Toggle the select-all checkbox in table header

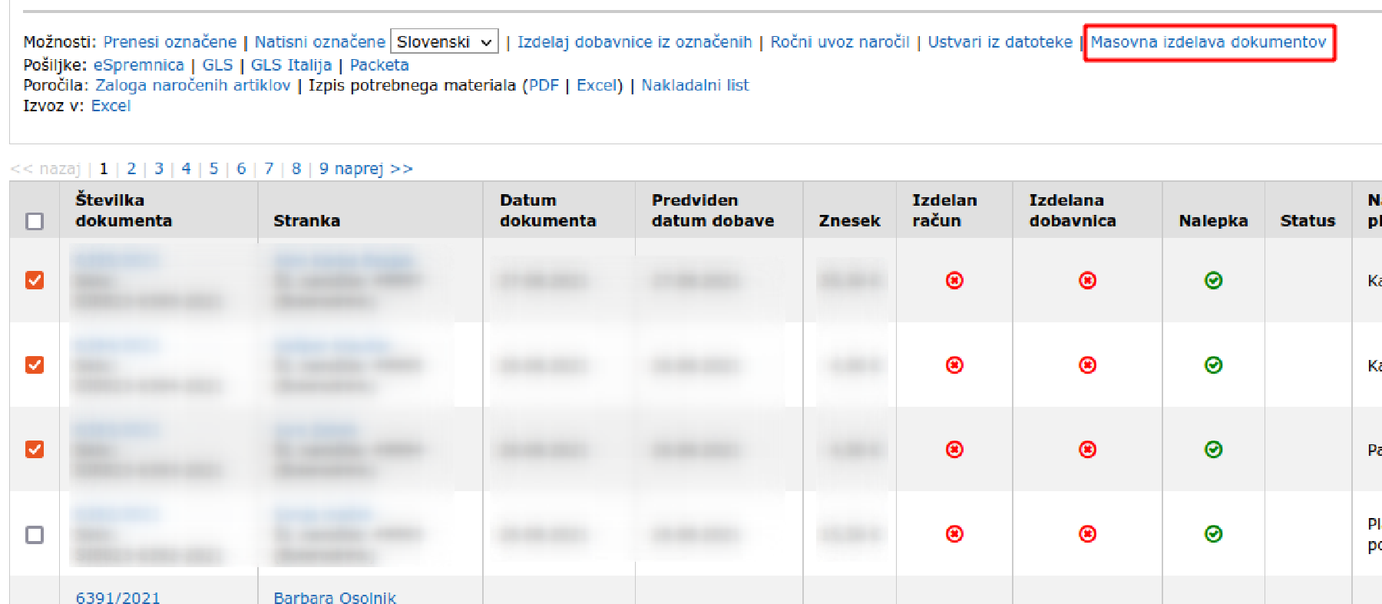click(35, 221)
